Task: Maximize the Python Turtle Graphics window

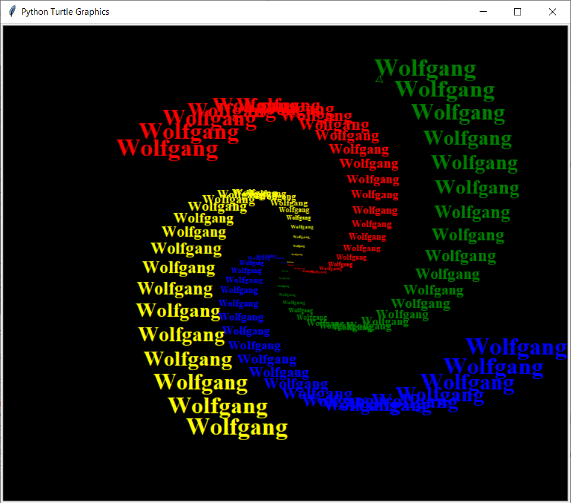Action: (x=518, y=12)
